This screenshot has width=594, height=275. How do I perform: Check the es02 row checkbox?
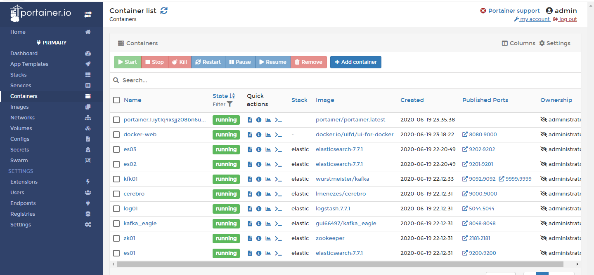coord(116,164)
